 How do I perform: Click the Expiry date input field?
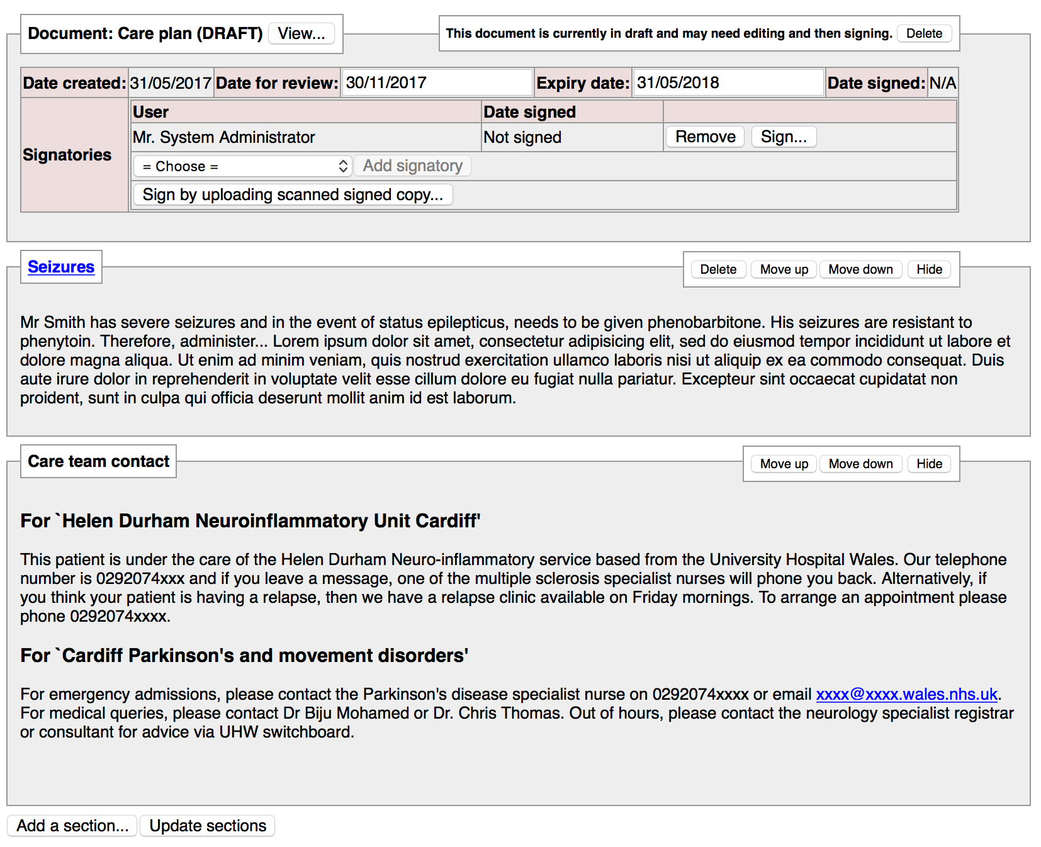[x=728, y=82]
